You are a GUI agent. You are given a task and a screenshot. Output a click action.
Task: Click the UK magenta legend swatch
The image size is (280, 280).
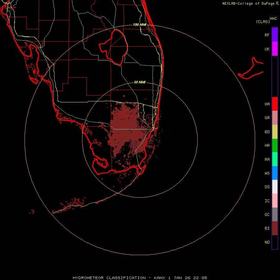[x=275, y=49]
